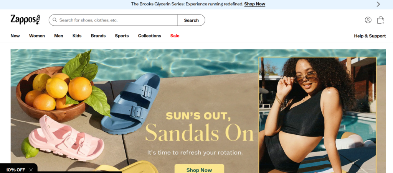The width and height of the screenshot is (393, 173).
Task: Dismiss the 10% OFF popup
Action: pyautogui.click(x=31, y=170)
